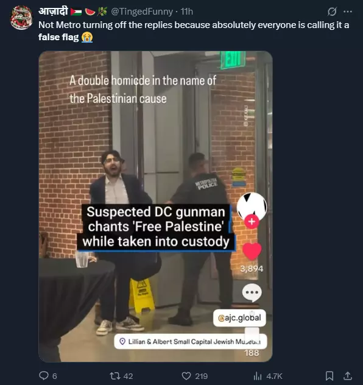Open the Lillian & Albert Small location tag
The height and width of the screenshot is (385, 363).
191,342
